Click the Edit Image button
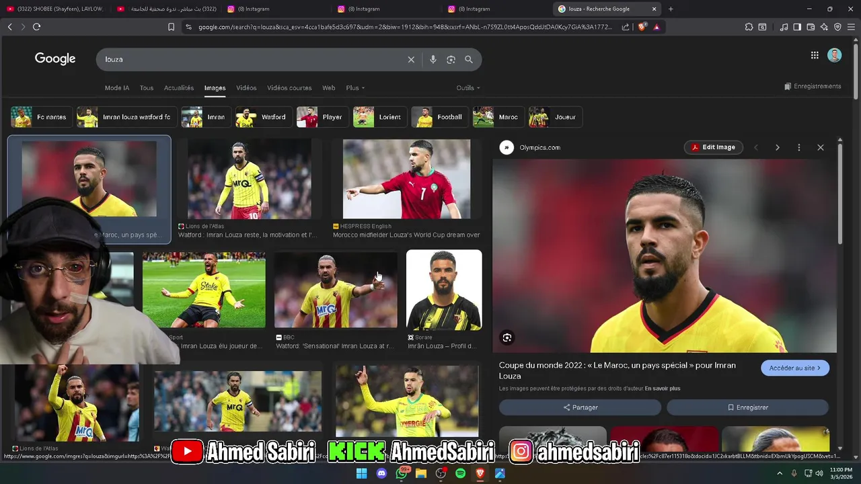Image resolution: width=861 pixels, height=484 pixels. (x=714, y=147)
